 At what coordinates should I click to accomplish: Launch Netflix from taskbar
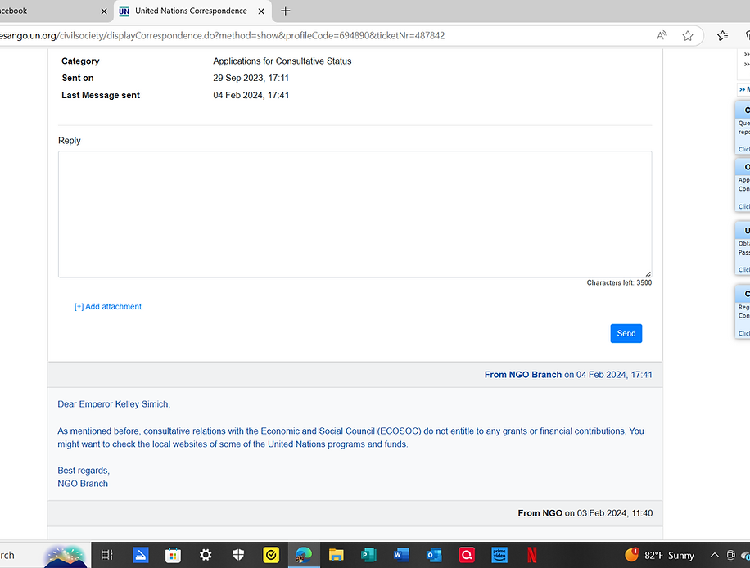[x=532, y=555]
